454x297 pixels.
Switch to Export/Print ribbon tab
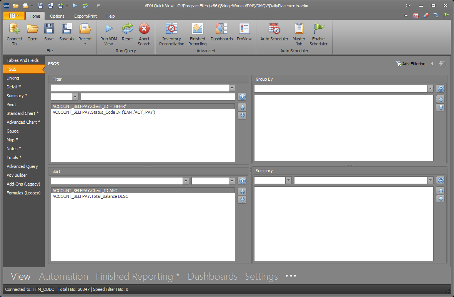85,16
